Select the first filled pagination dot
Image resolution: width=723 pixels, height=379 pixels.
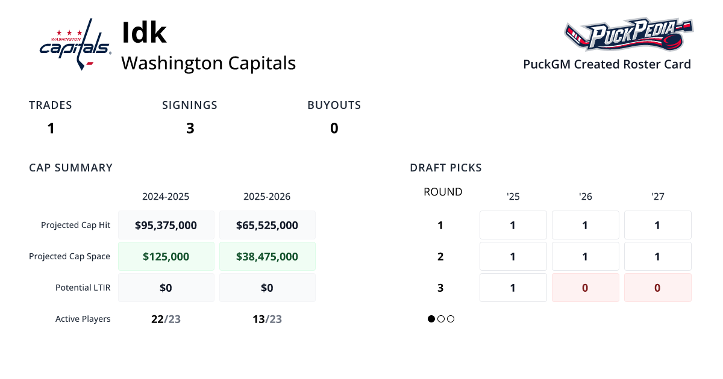point(431,319)
